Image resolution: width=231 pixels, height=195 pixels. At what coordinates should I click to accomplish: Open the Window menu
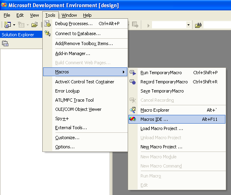point(69,15)
